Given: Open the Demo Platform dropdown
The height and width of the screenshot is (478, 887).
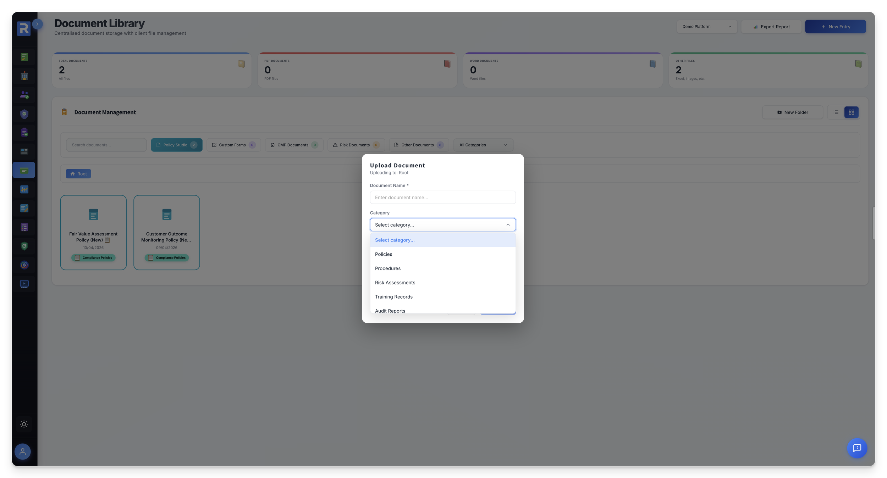Looking at the screenshot, I should [x=706, y=27].
